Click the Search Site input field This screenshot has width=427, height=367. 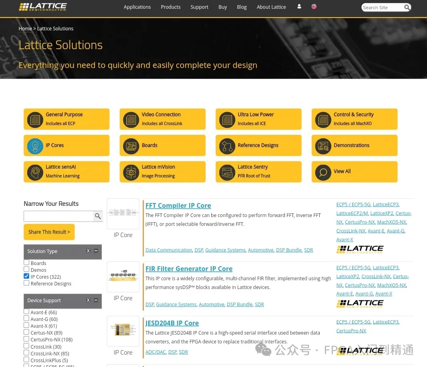382,7
